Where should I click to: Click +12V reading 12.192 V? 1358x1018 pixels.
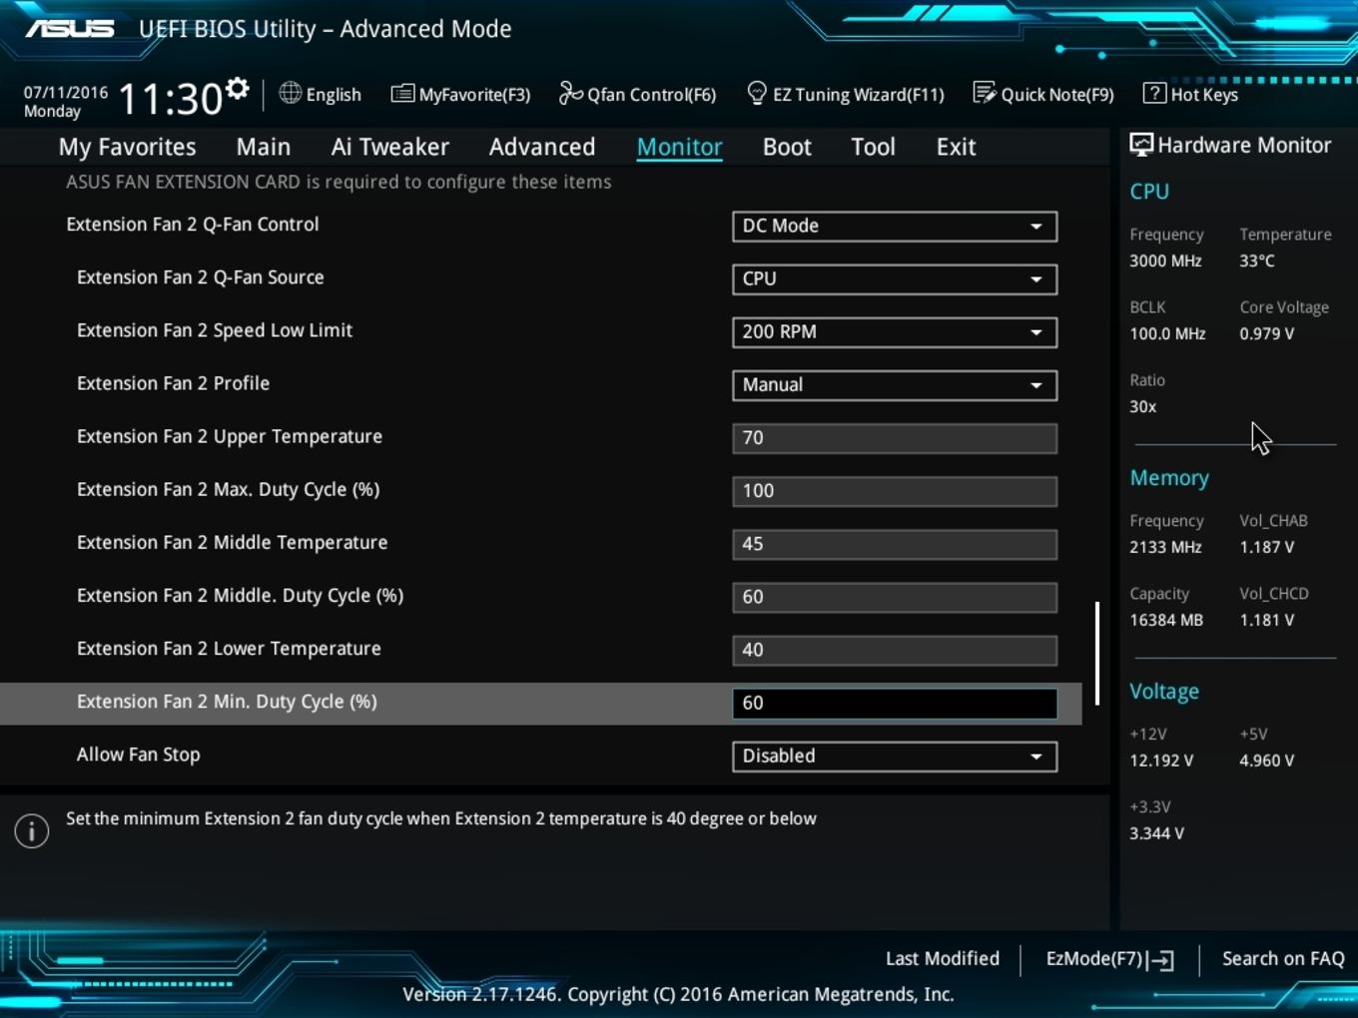pyautogui.click(x=1161, y=761)
